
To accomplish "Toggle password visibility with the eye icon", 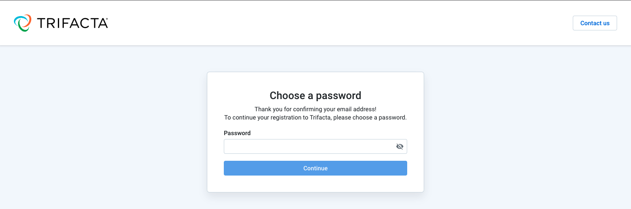I will click(400, 146).
